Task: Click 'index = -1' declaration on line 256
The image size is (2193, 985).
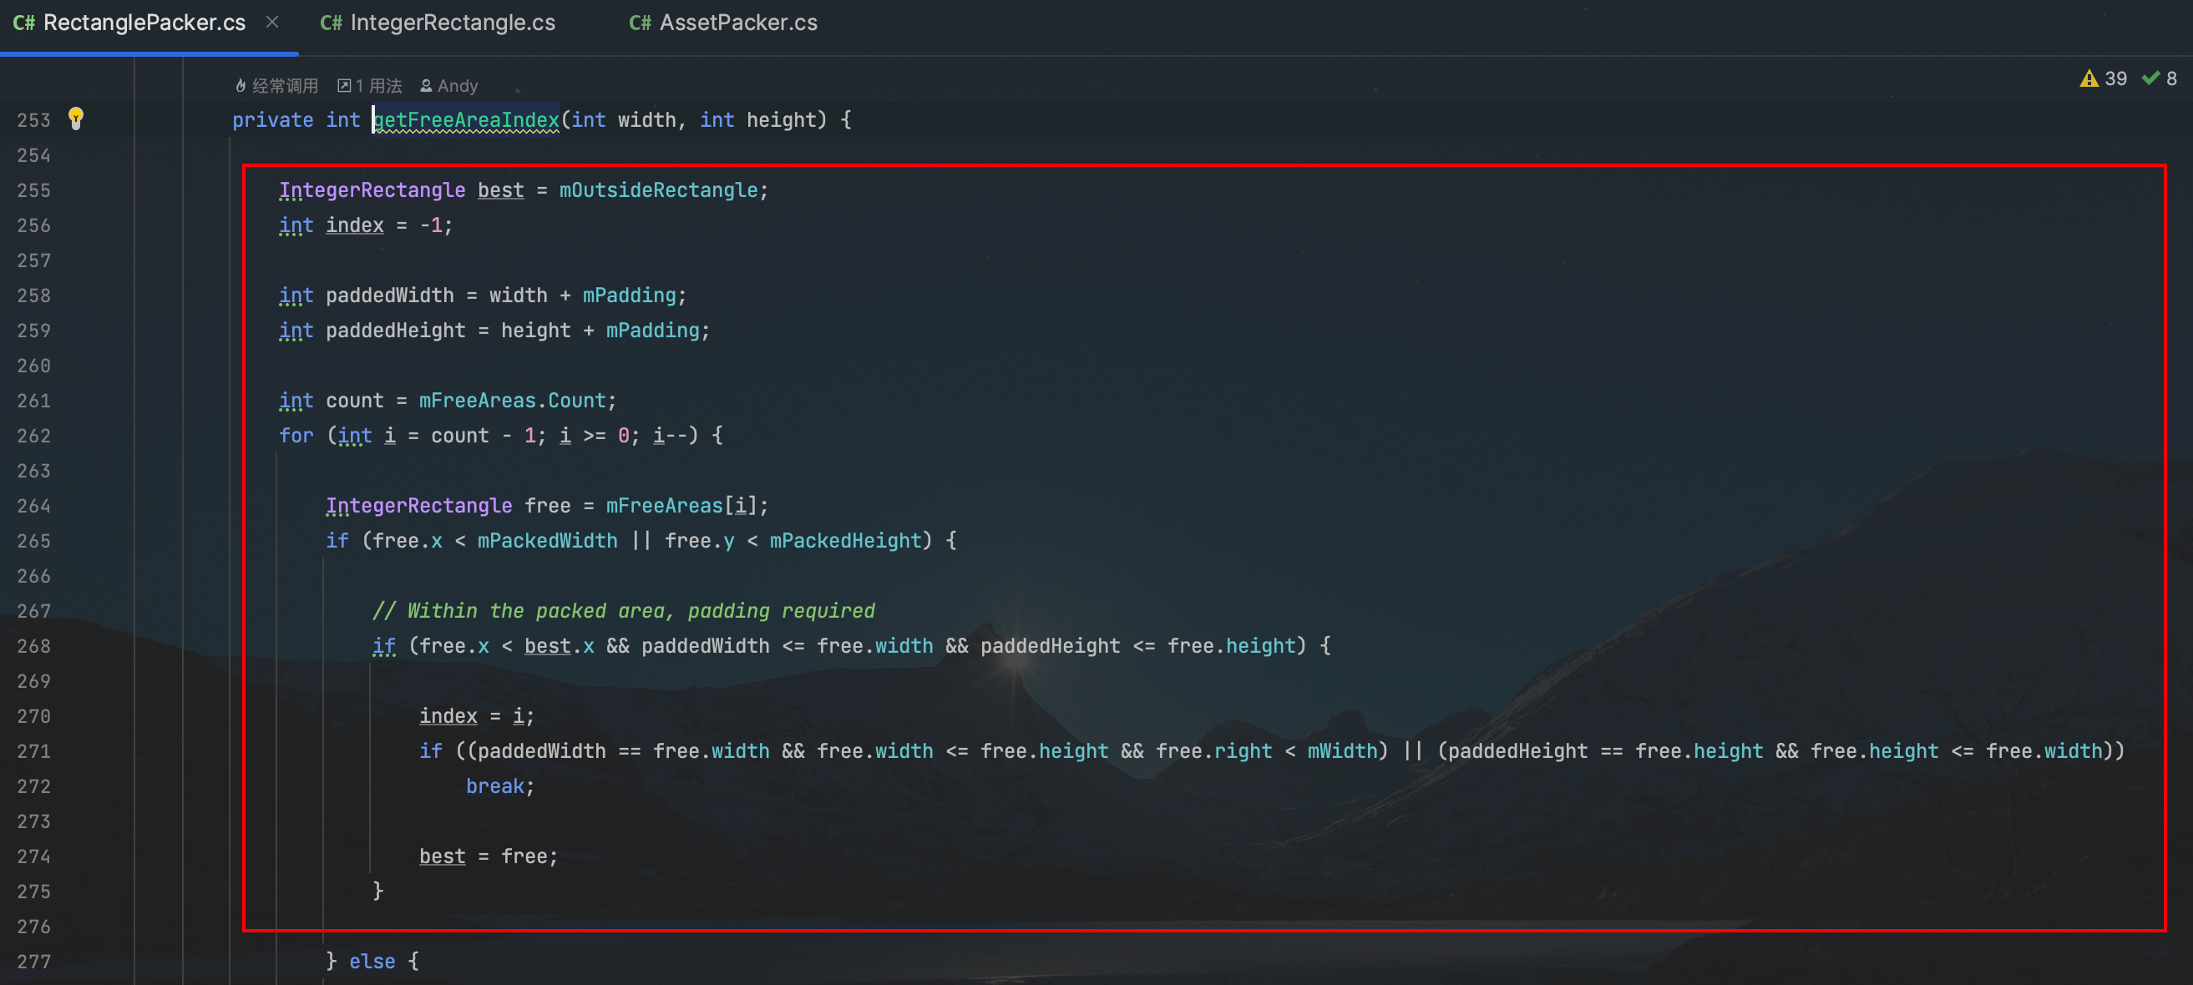Action: (x=384, y=225)
